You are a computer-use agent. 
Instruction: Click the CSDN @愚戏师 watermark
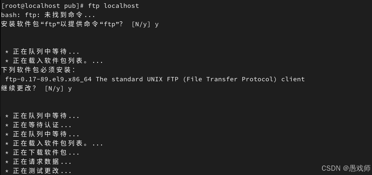346,168
